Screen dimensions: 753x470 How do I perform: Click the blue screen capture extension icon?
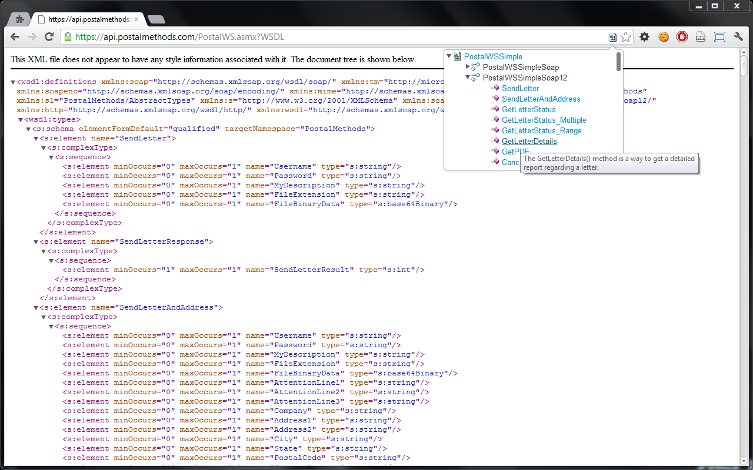click(x=719, y=37)
